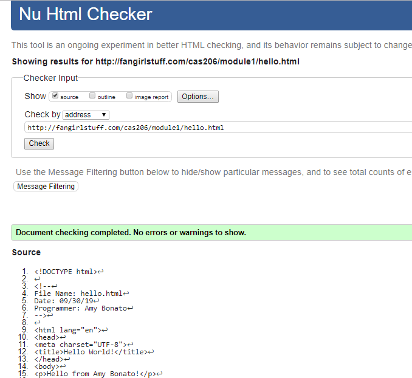Viewport: 412px width, 378px height.
Task: Click the Source section heading
Action: (26, 252)
